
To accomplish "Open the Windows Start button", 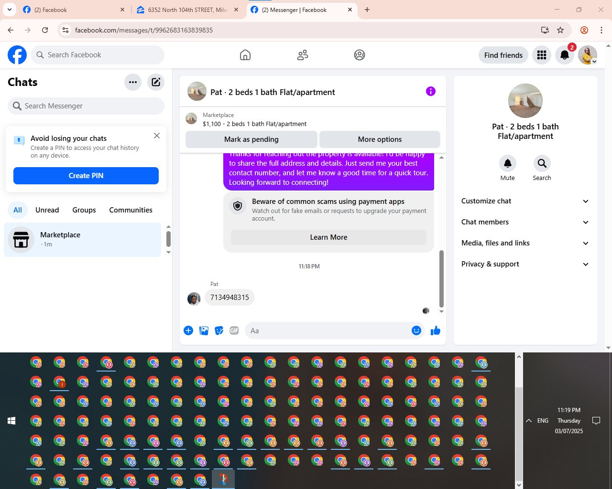I will click(11, 421).
